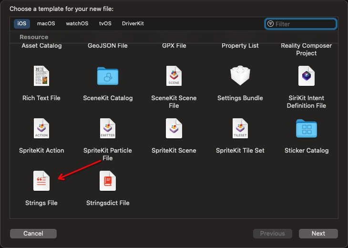
Task: Select the tvOS platform tab
Action: click(x=105, y=23)
